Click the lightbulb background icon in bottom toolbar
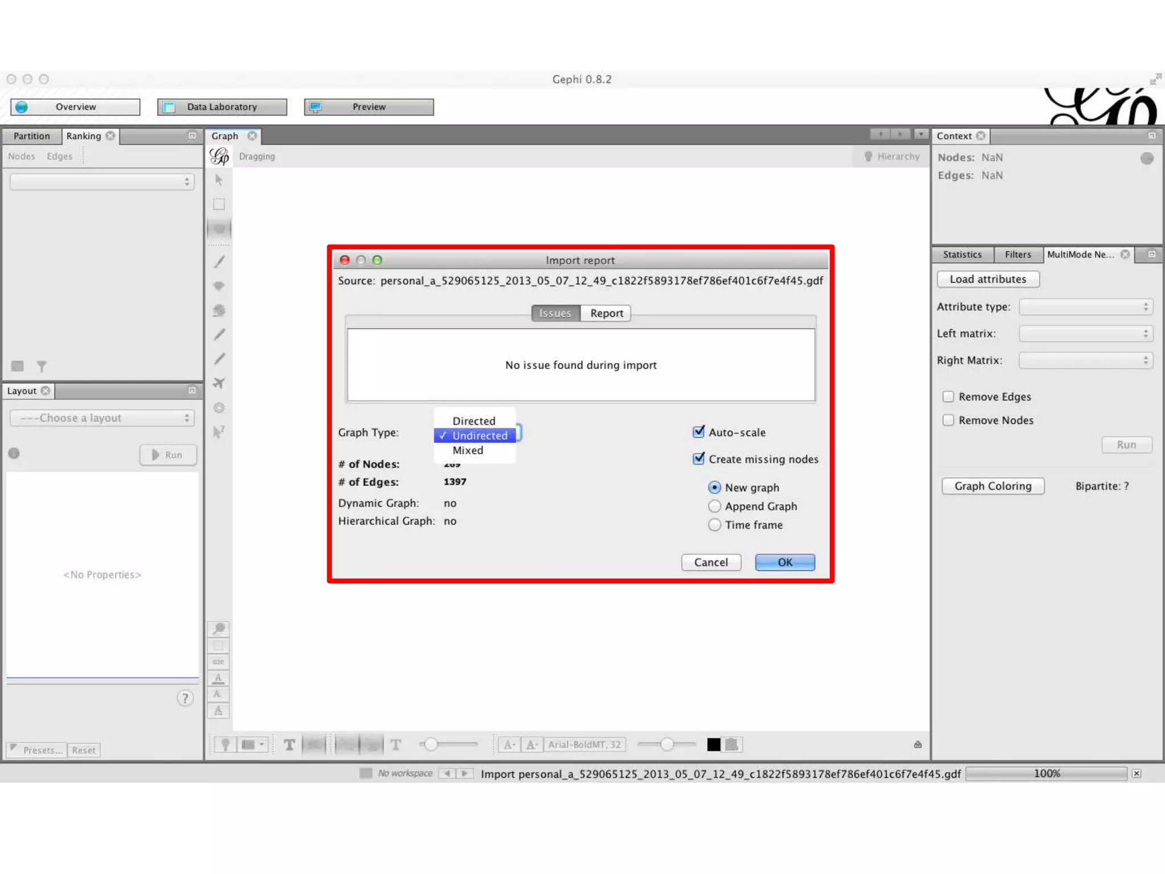The height and width of the screenshot is (874, 1165). pyautogui.click(x=226, y=744)
